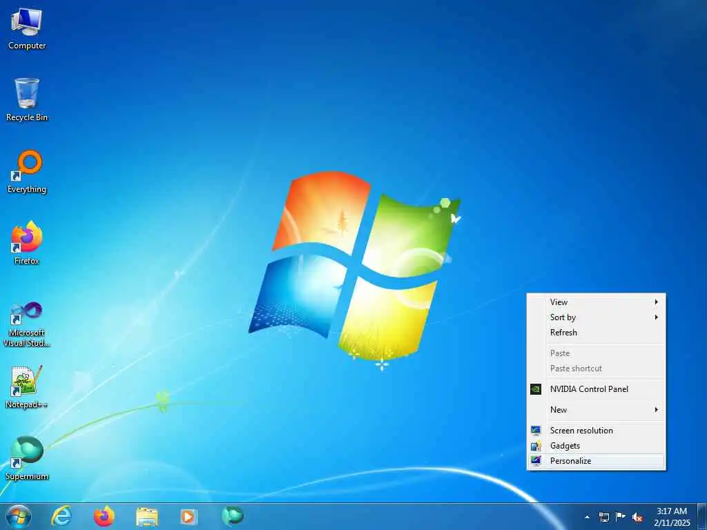Click the submenu arrow beside View

click(x=657, y=302)
